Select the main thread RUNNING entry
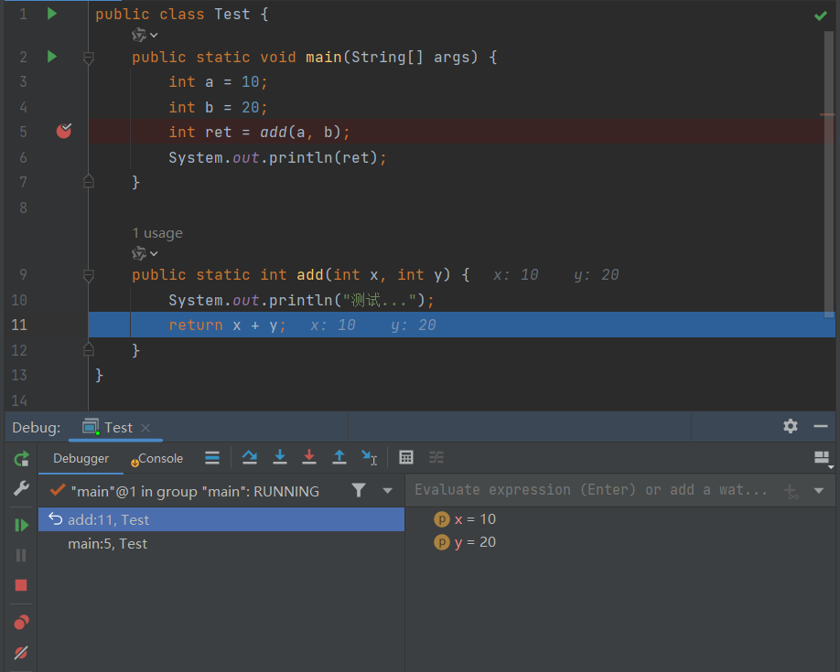Viewport: 840px width, 672px height. (195, 492)
